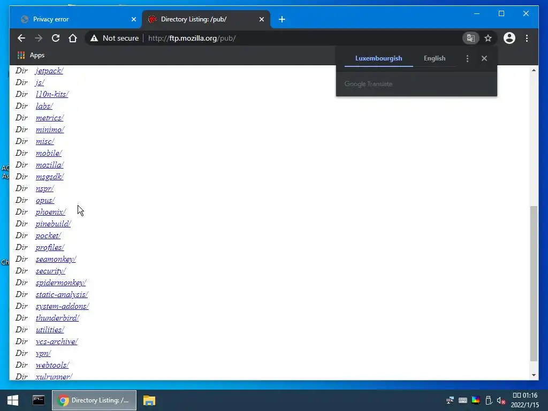
Task: Navigate to pinebuild/ directory
Action: tap(53, 224)
